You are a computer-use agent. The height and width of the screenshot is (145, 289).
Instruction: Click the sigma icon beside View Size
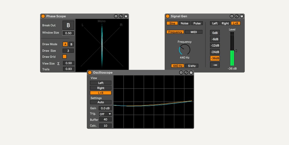(58, 63)
